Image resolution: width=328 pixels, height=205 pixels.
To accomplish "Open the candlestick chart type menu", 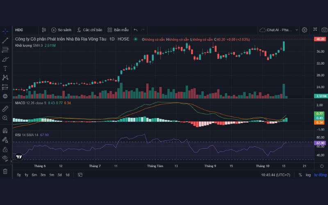I will coord(44,30).
